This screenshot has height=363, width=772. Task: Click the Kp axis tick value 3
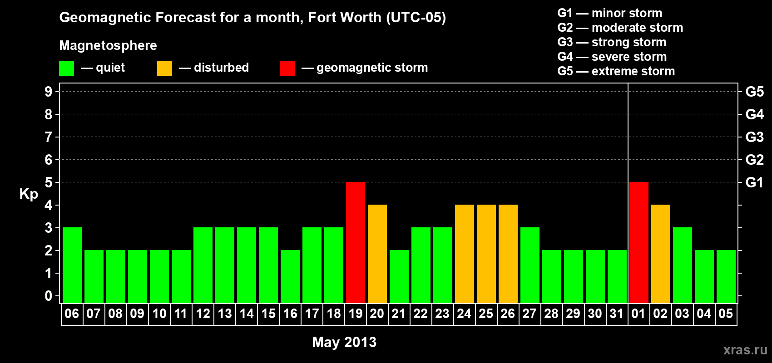click(x=48, y=228)
